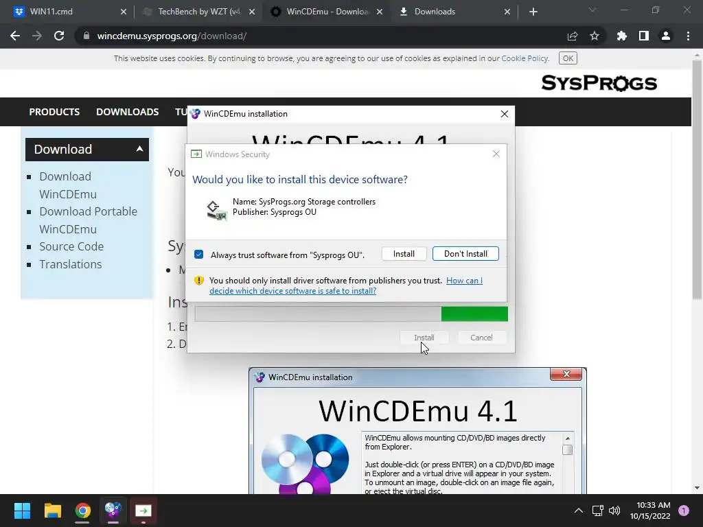Click the WinCDEmu installer title icon

click(195, 114)
